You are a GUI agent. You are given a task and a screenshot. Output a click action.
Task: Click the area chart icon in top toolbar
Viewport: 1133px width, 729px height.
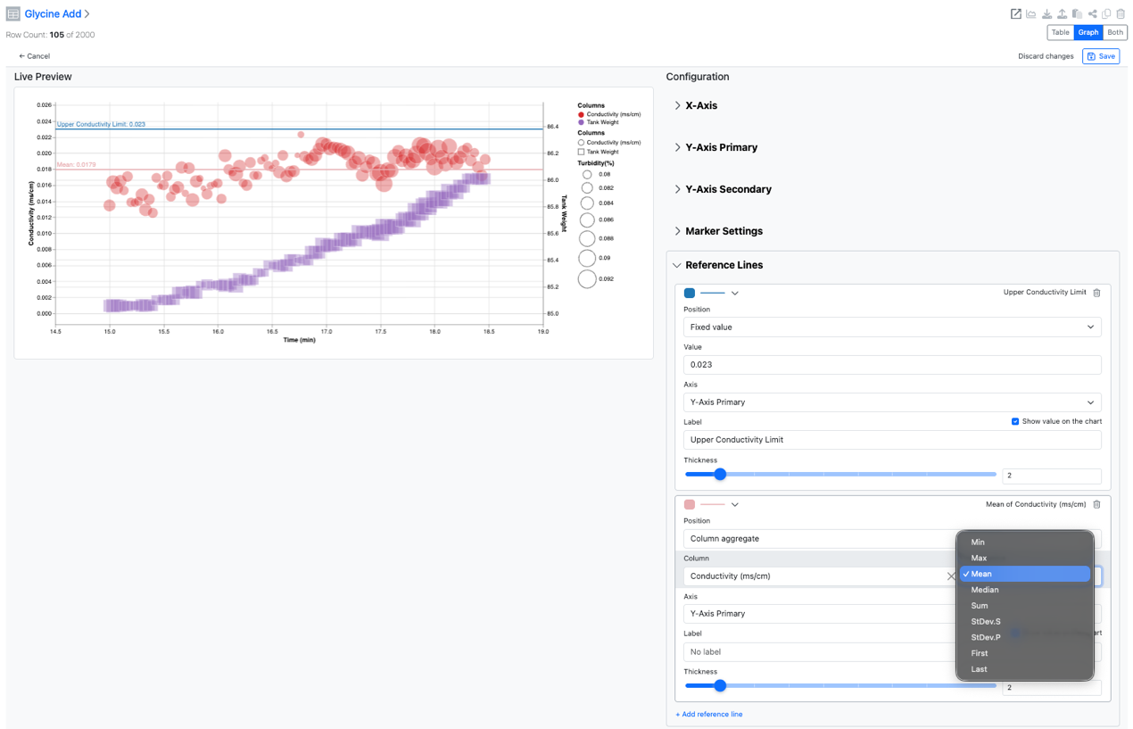(x=1030, y=13)
